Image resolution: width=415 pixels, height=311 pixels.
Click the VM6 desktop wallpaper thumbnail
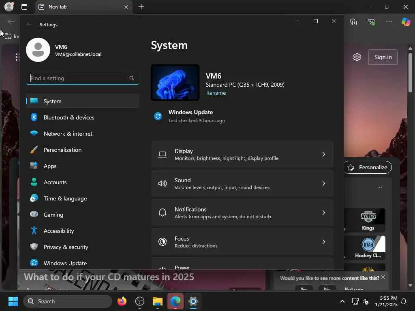tap(175, 83)
